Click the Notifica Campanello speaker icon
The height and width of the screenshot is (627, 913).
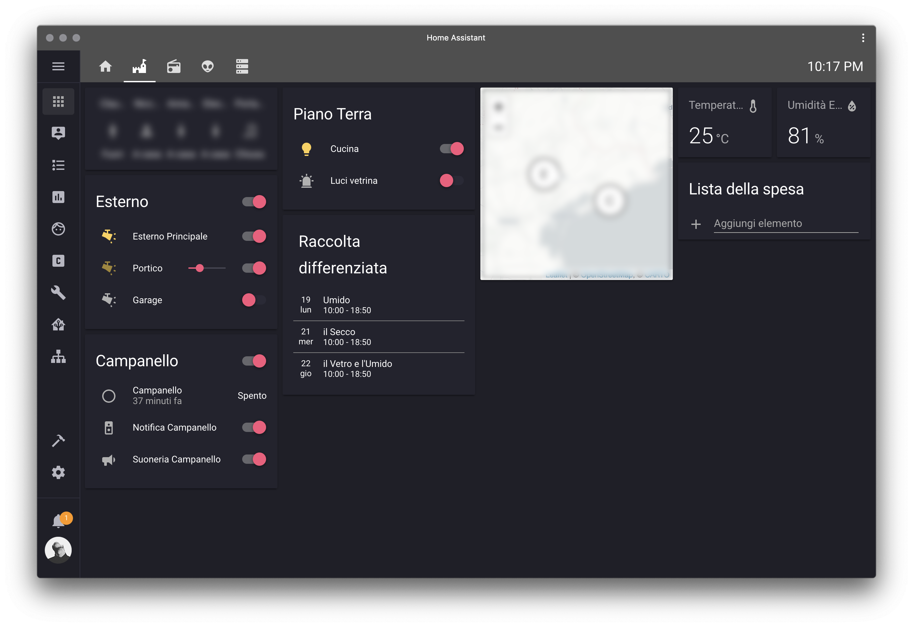pos(109,428)
